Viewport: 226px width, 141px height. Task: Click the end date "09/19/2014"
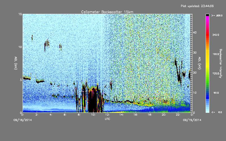point(192,120)
